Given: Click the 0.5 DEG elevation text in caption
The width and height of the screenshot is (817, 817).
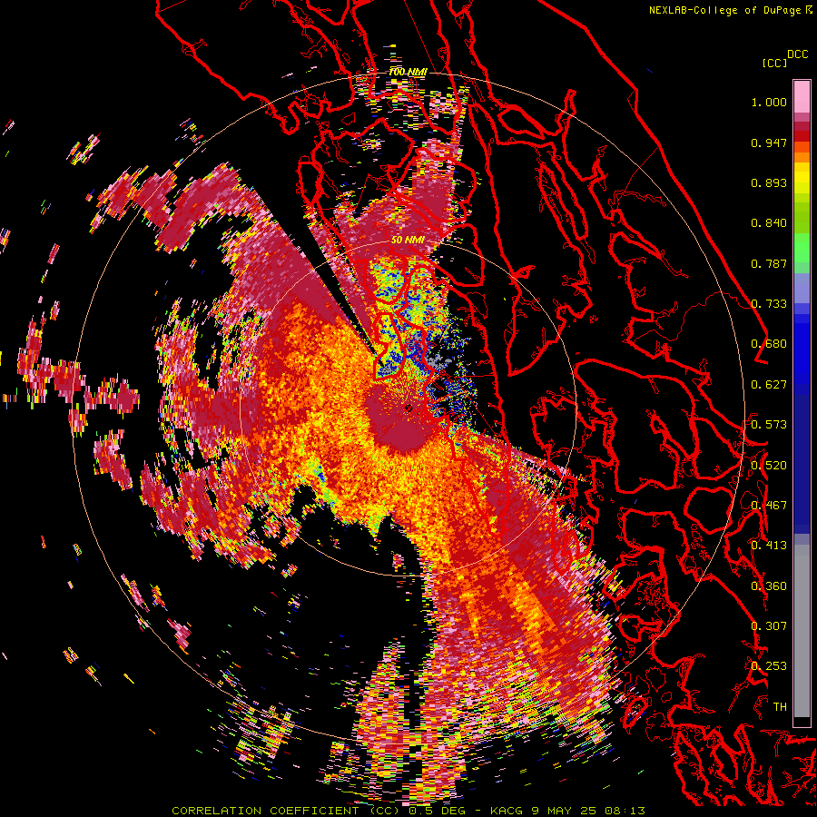Looking at the screenshot, I should [x=437, y=811].
